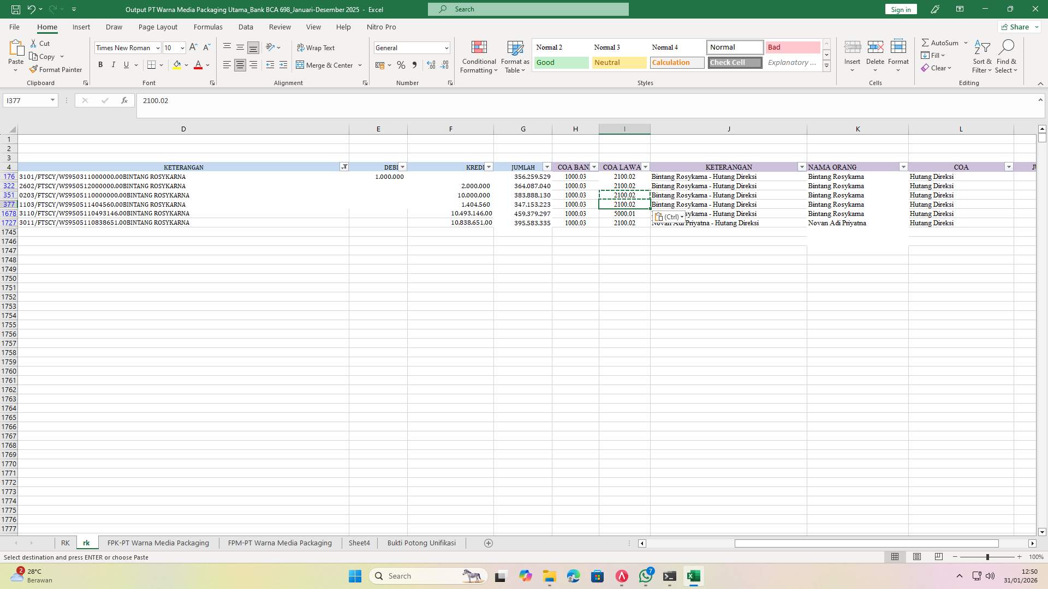The width and height of the screenshot is (1048, 589).
Task: Click the Insert Function fx icon
Action: [x=124, y=100]
